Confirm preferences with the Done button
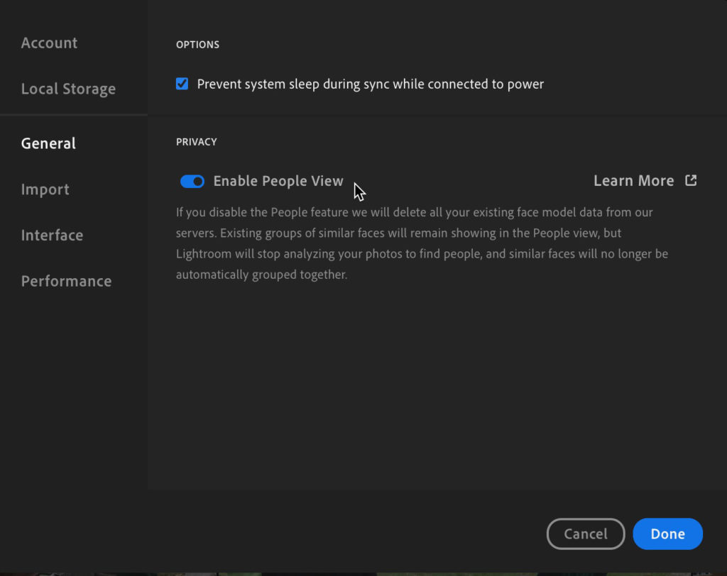This screenshot has width=727, height=576. click(667, 533)
